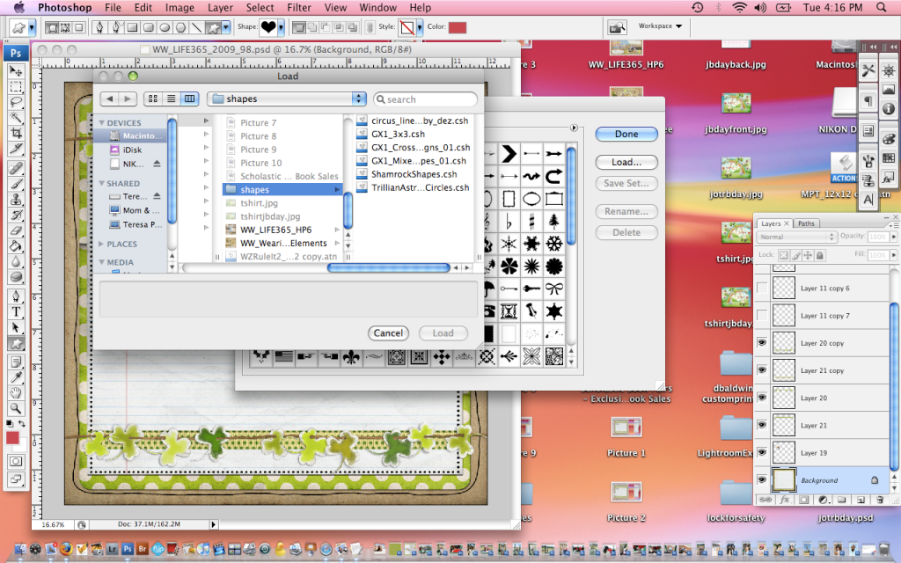Toggle visibility of Layer 21 copy
The height and width of the screenshot is (563, 901).
click(x=762, y=370)
